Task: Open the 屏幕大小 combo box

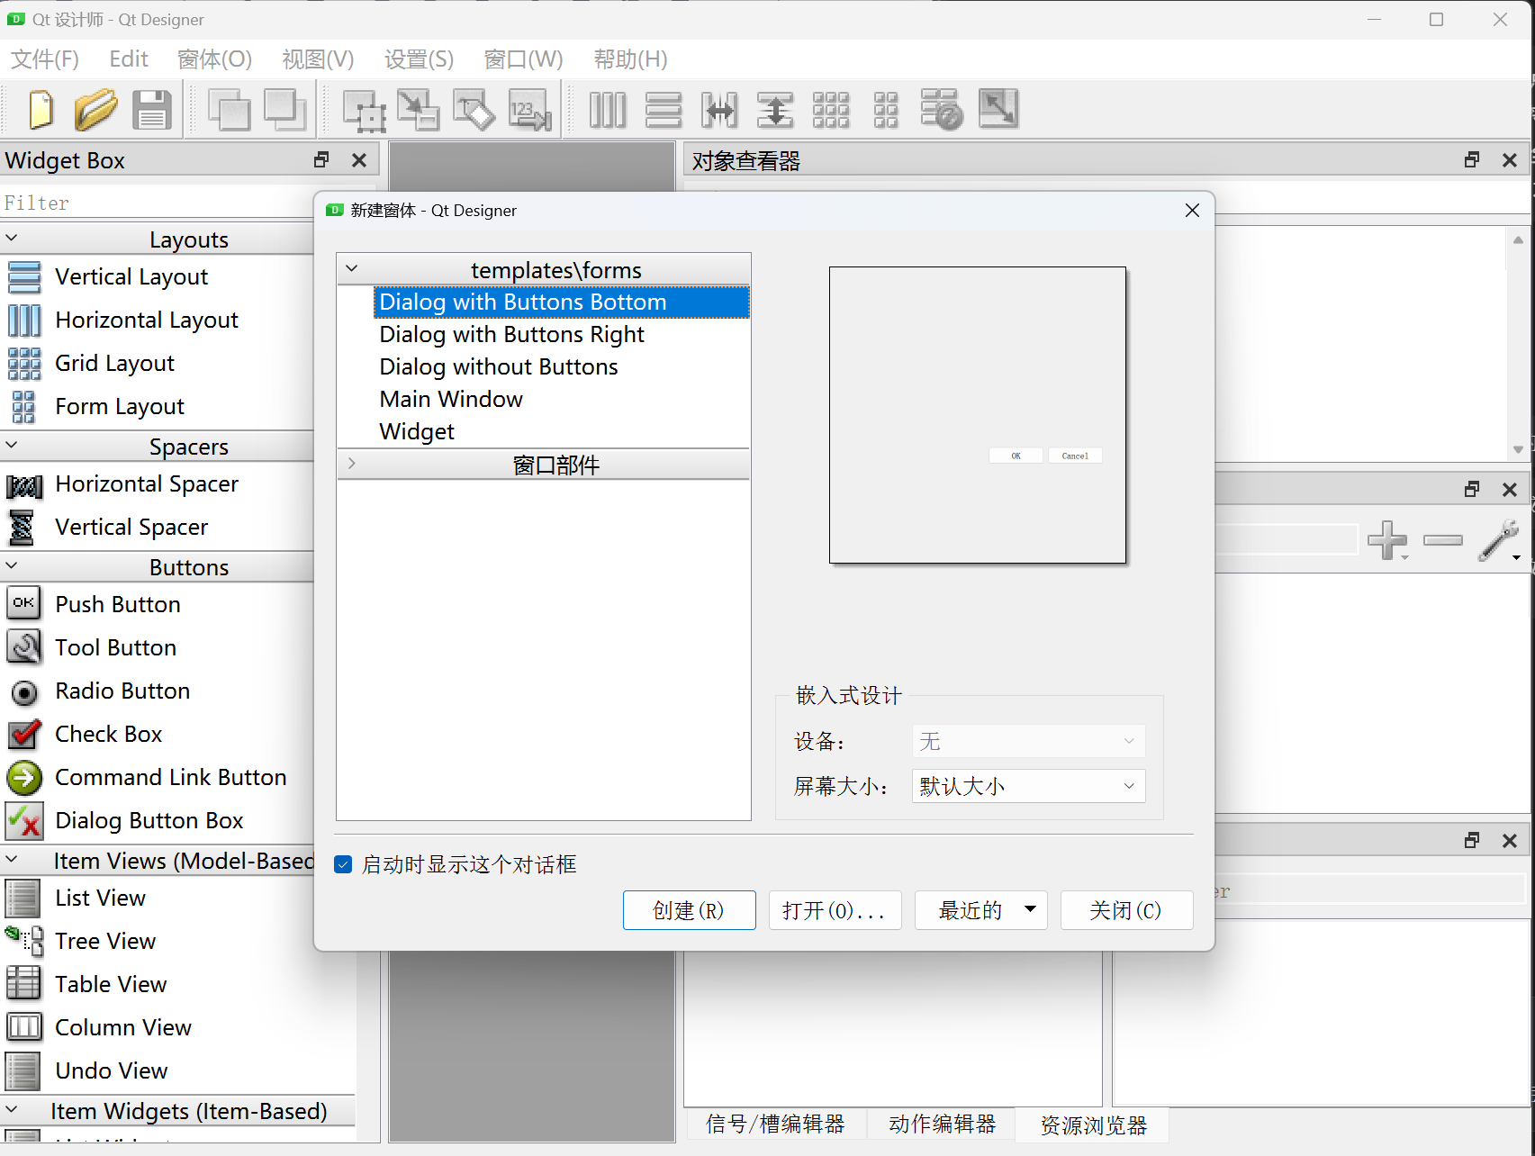Action: 1028,786
